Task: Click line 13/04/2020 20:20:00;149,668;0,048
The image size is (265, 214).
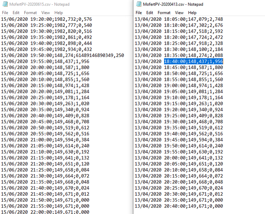Action: click(x=179, y=182)
